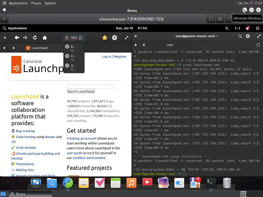
Task: Click the muted sound indicator
Action: [x=227, y=28]
